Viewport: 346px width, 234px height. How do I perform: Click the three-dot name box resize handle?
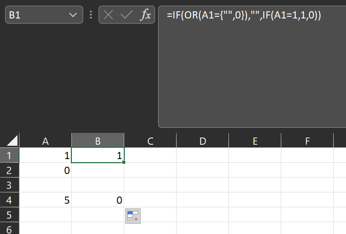coord(91,15)
